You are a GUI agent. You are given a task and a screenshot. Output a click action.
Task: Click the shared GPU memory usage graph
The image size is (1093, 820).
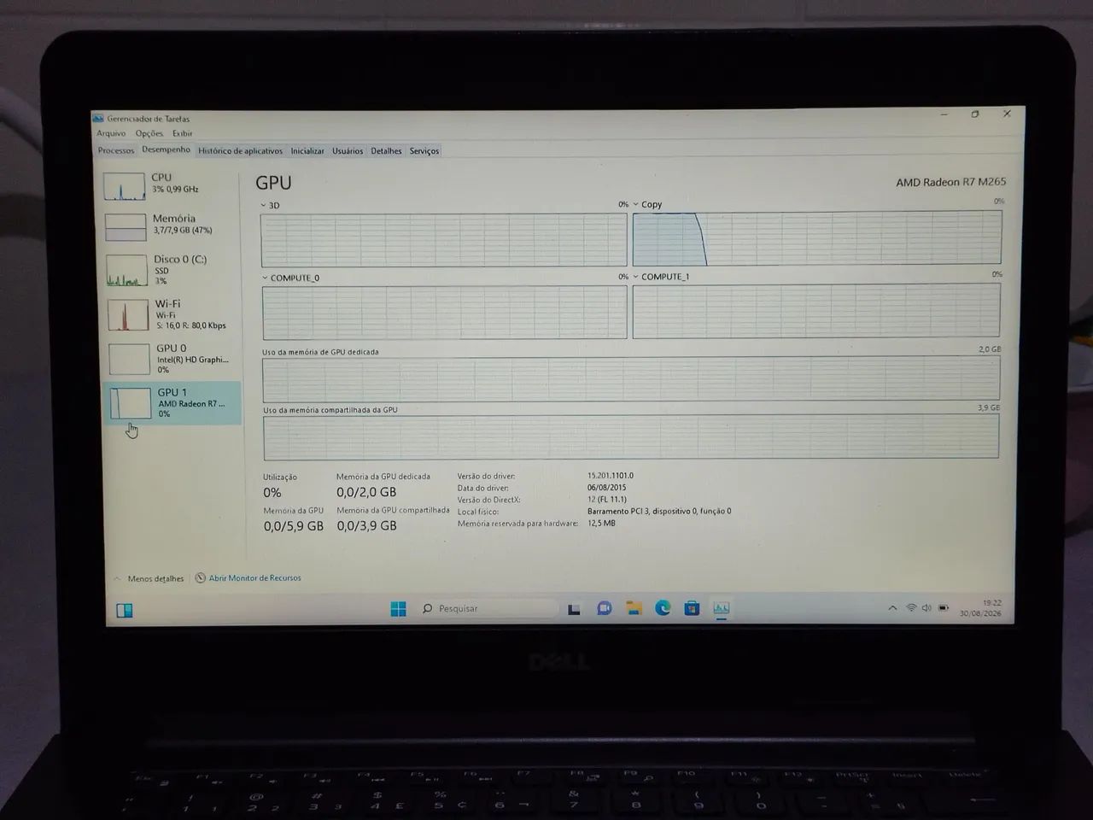click(x=631, y=437)
